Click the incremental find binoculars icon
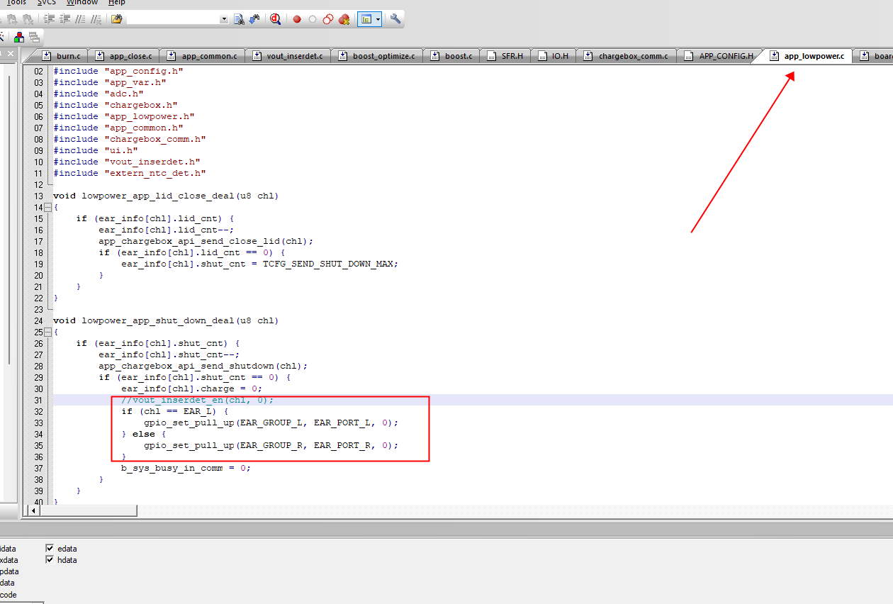The width and height of the screenshot is (893, 604). click(254, 19)
